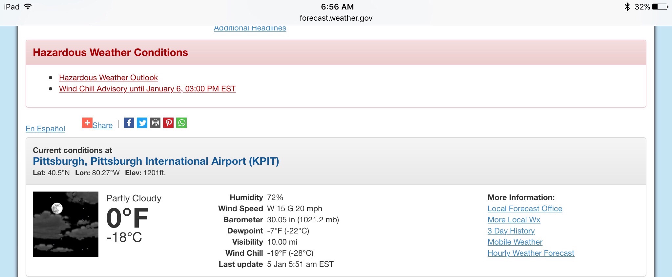Open More Local Wx link
672x277 pixels.
514,220
